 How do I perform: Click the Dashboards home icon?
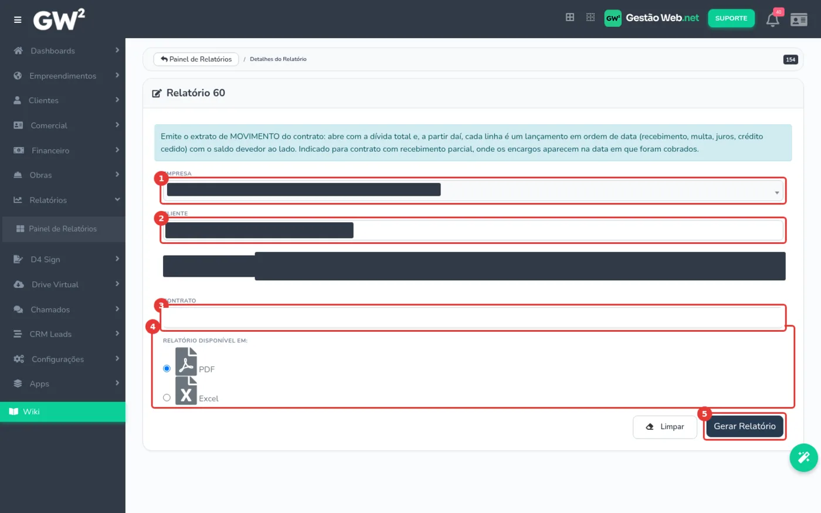[x=18, y=50]
